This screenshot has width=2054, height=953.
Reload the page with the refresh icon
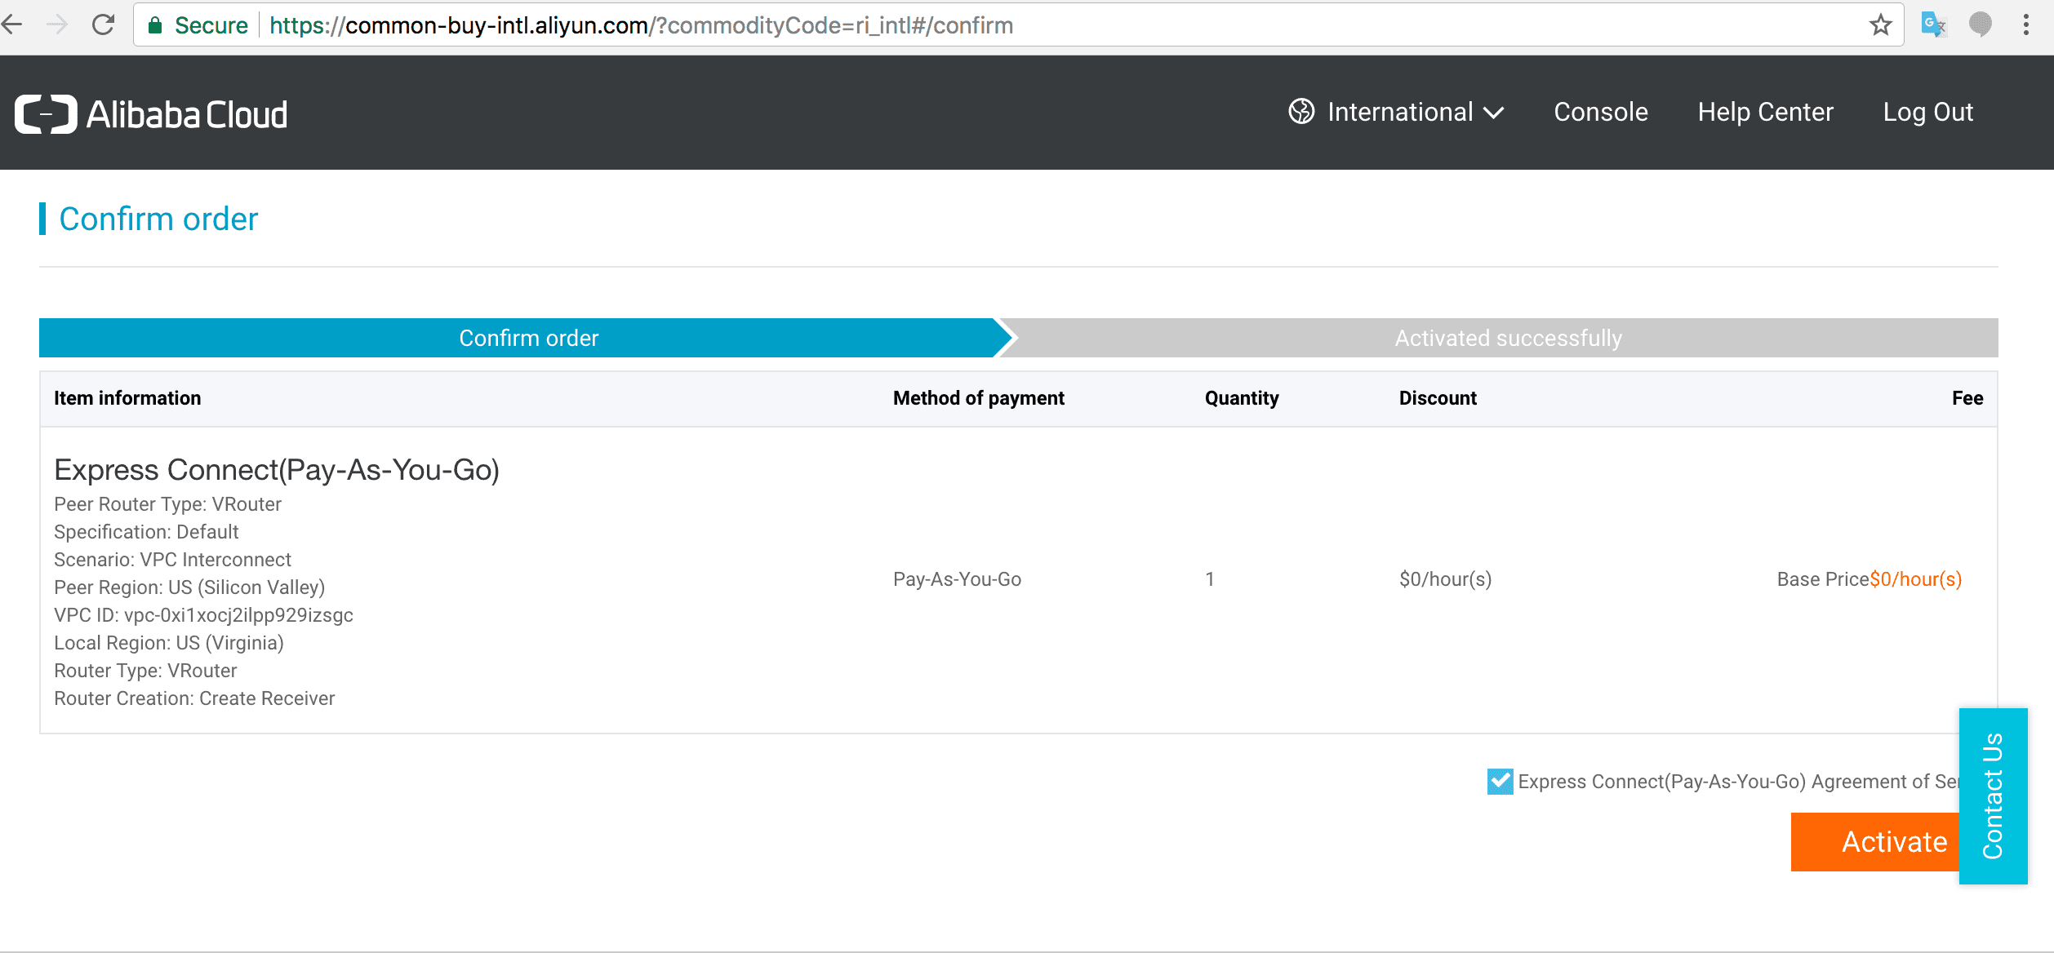pyautogui.click(x=104, y=24)
